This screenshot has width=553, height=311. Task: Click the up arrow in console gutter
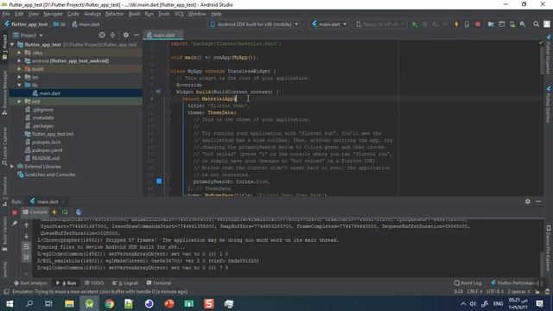coord(27,225)
